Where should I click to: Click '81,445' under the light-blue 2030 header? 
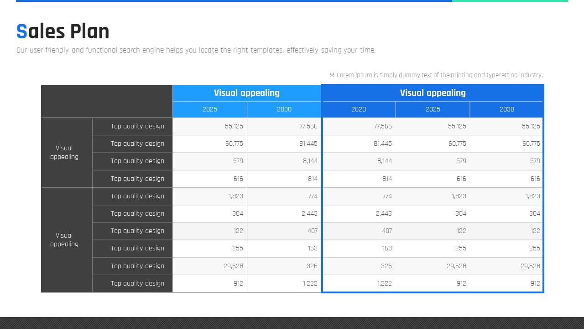pyautogui.click(x=308, y=143)
